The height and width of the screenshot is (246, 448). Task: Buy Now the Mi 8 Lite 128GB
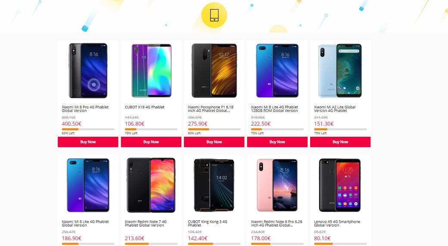click(x=277, y=142)
